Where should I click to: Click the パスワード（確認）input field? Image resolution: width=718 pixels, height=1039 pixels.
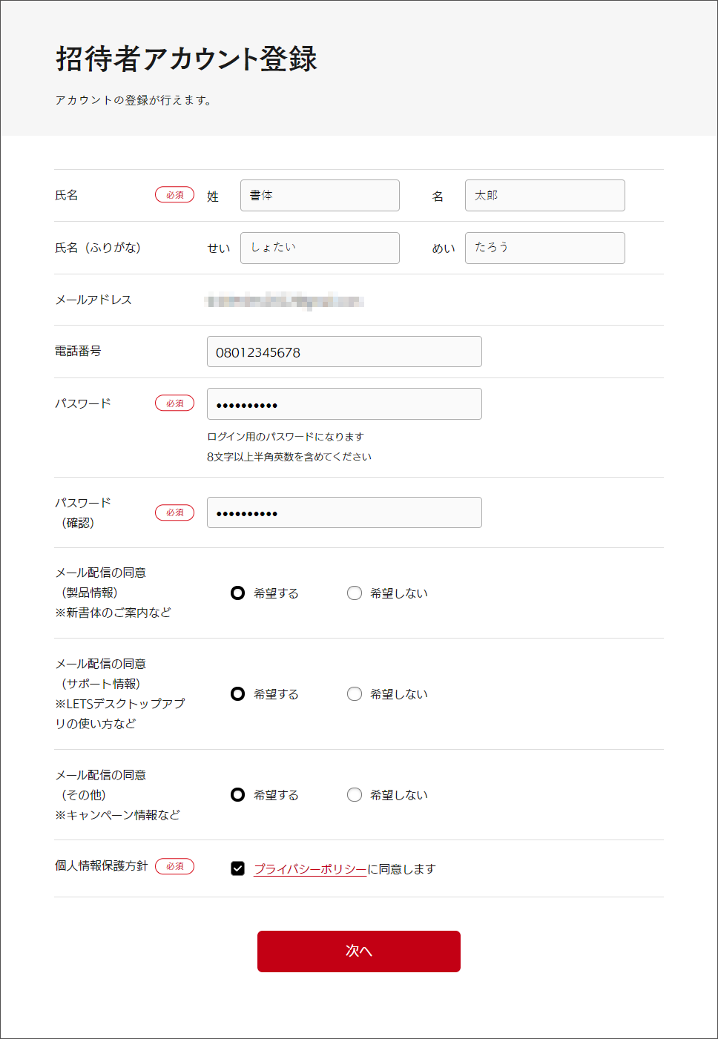click(344, 512)
